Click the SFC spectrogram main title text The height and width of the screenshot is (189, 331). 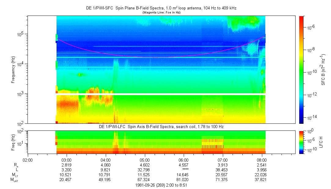[161, 8]
